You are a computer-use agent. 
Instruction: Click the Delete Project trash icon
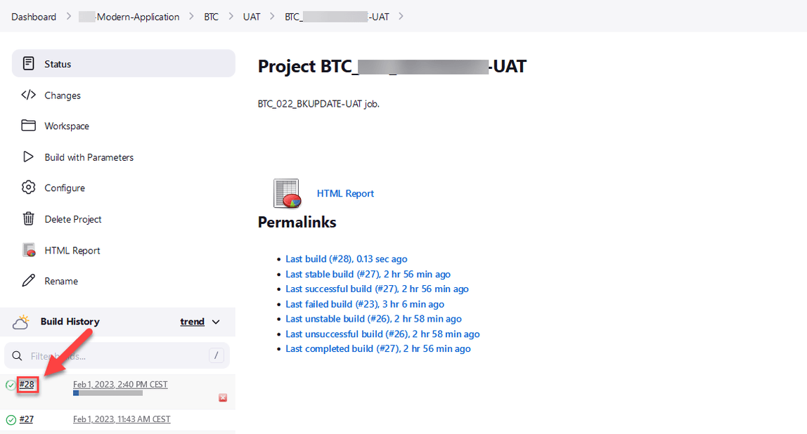coord(29,218)
